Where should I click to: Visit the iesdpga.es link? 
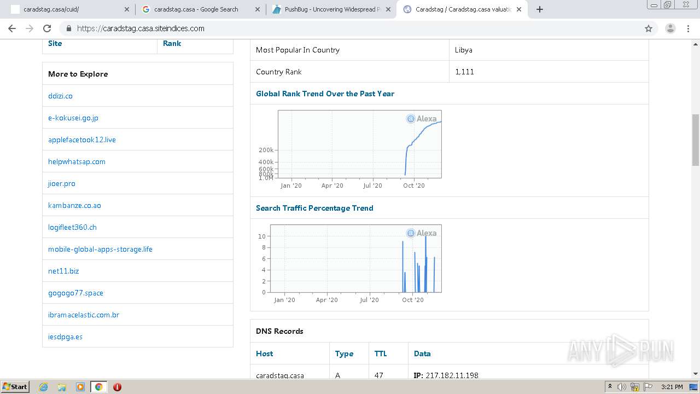(x=65, y=337)
